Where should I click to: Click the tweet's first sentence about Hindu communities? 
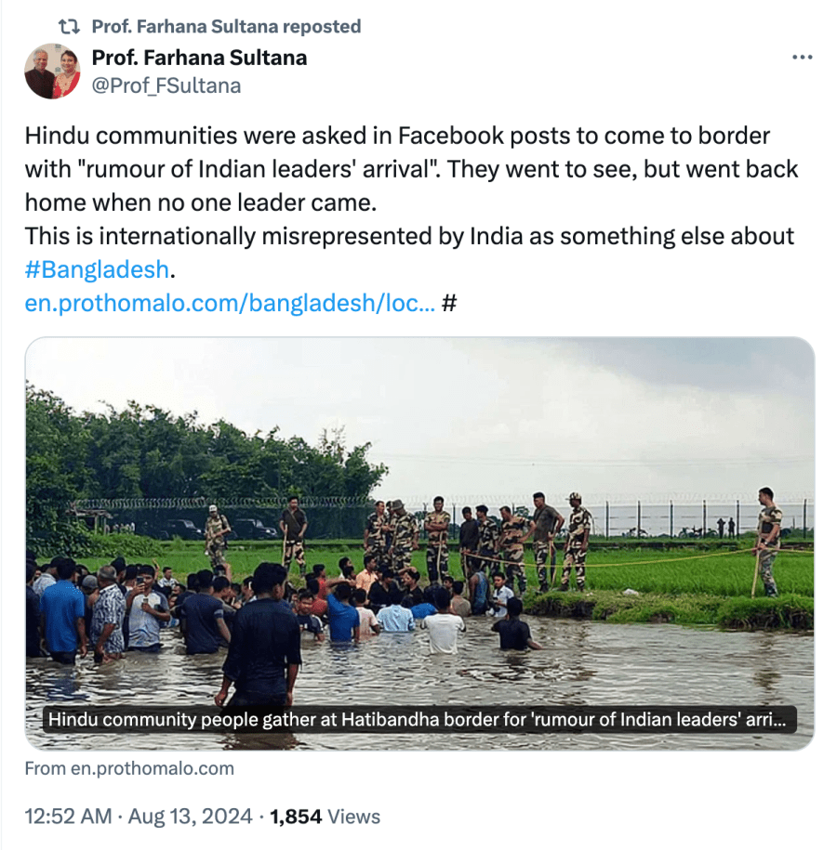pos(397,137)
